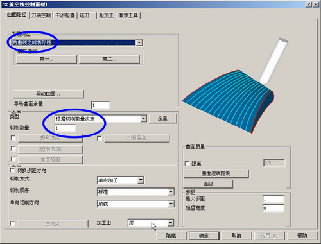Click the 第二 curve button
The image size is (321, 244).
(x=109, y=59)
